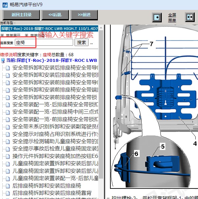Toggle the first 菜单展开 checkbox

click(x=2, y=36)
